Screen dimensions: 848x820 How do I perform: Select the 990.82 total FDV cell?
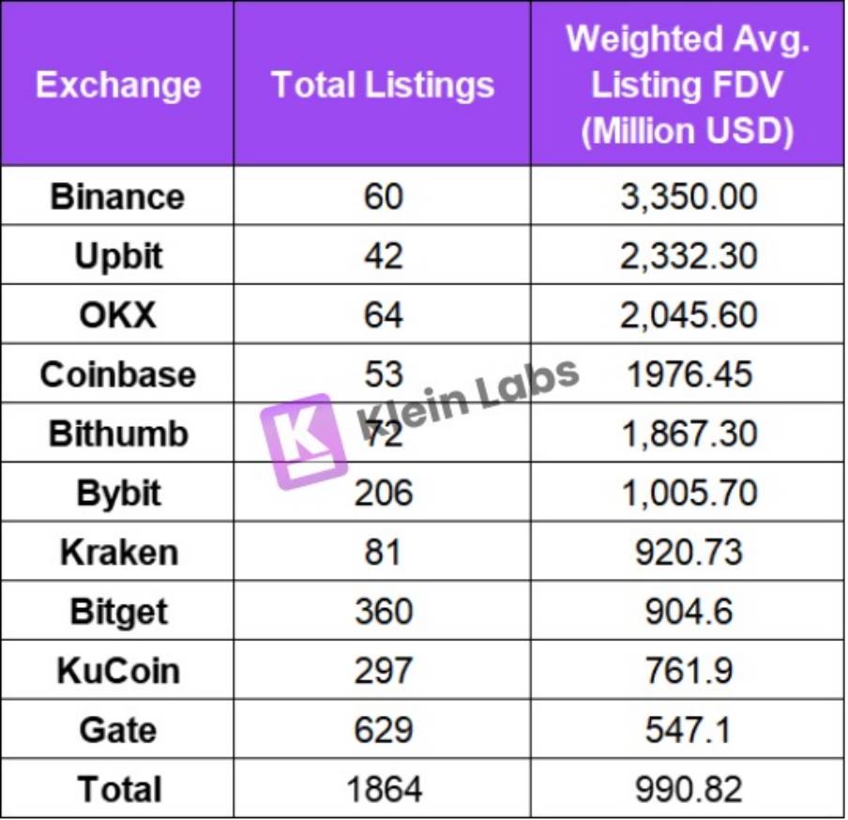coord(688,788)
